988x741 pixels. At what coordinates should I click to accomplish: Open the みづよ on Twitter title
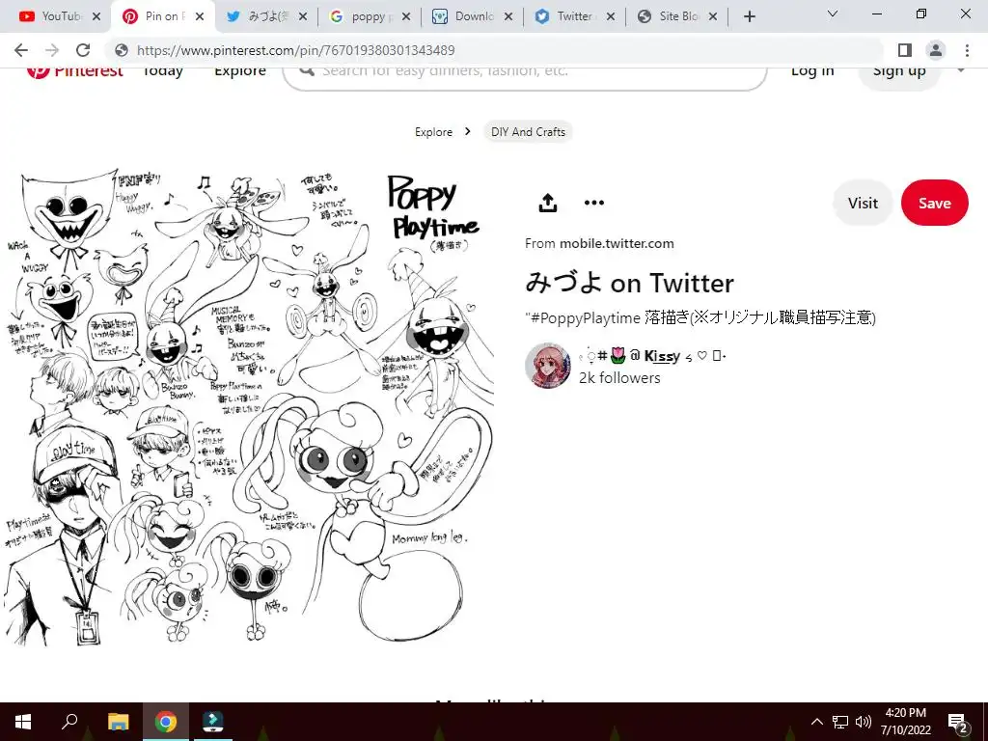pos(629,283)
